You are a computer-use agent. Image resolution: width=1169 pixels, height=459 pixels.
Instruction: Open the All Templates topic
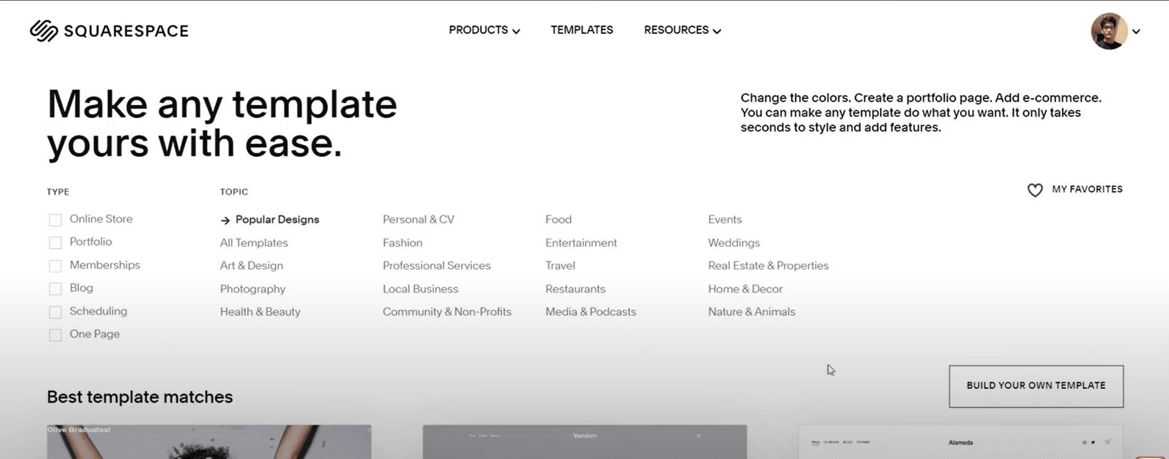pos(254,243)
